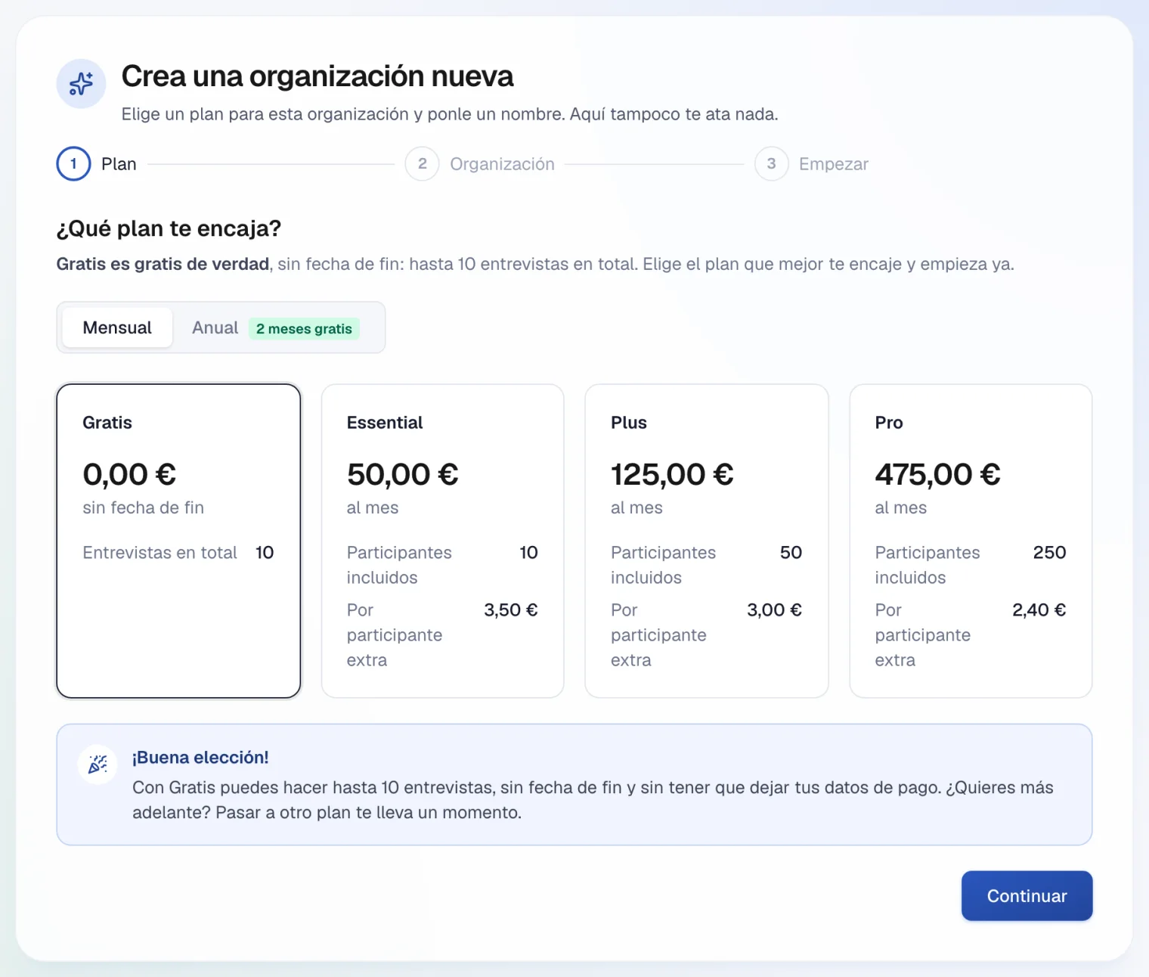
Task: Click the '50,00 €' price
Action: [403, 475]
